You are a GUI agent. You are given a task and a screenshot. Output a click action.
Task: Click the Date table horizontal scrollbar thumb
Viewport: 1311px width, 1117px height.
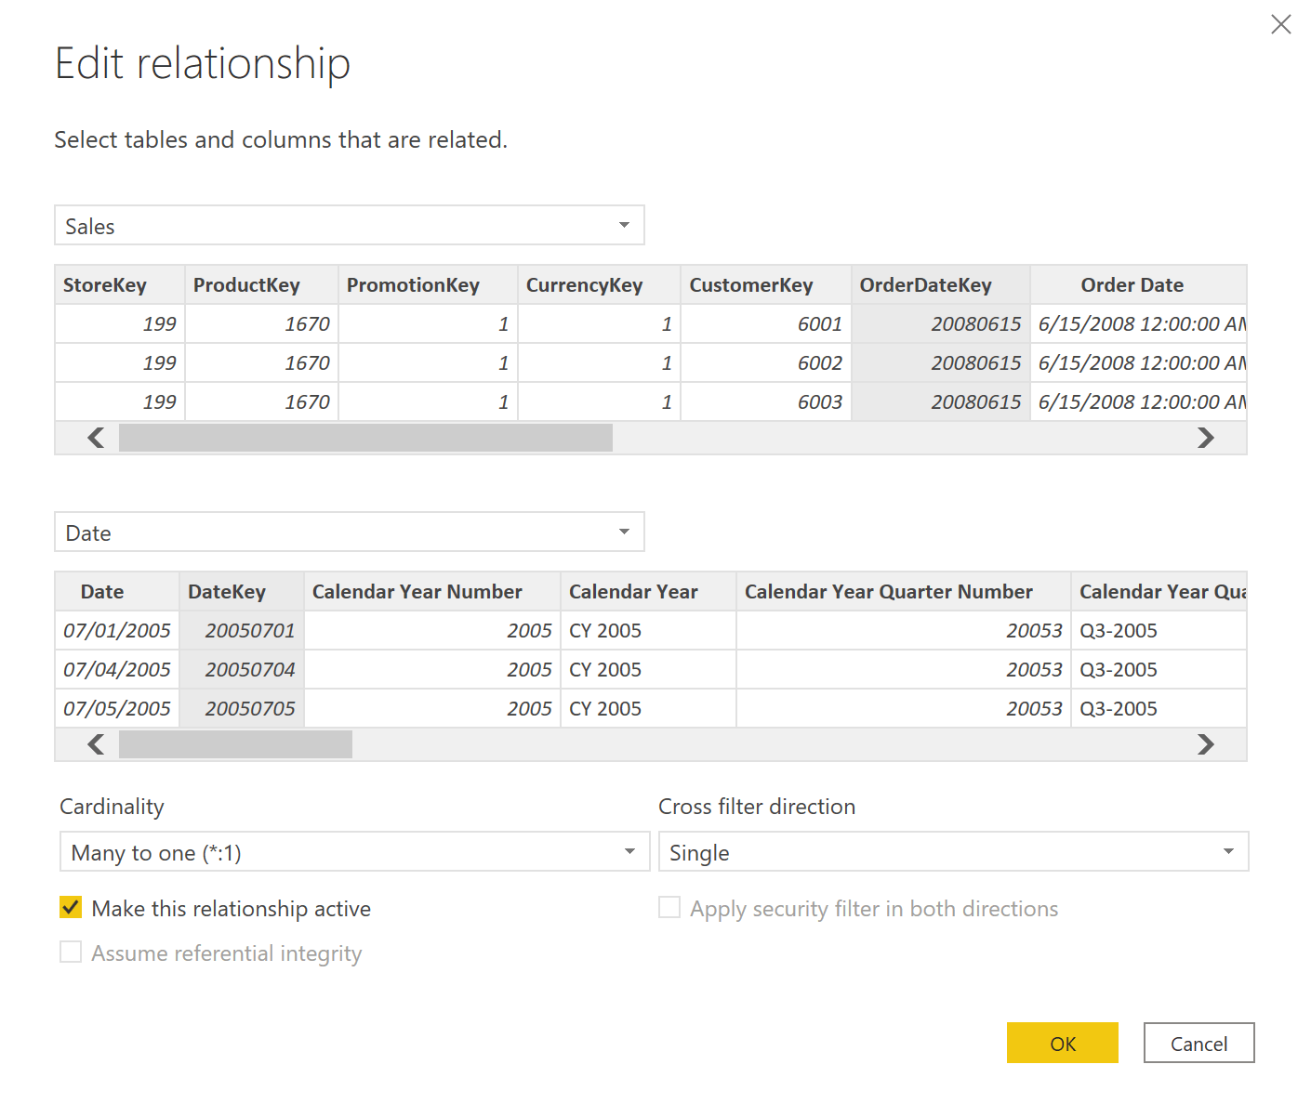tap(235, 744)
